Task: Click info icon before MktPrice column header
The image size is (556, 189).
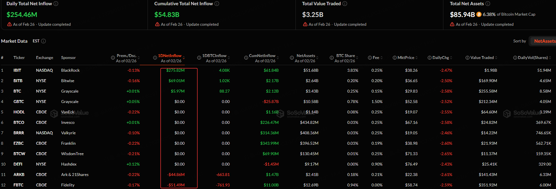Action: click(x=395, y=58)
